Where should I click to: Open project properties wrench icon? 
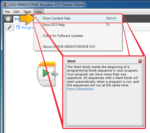click(x=9, y=28)
